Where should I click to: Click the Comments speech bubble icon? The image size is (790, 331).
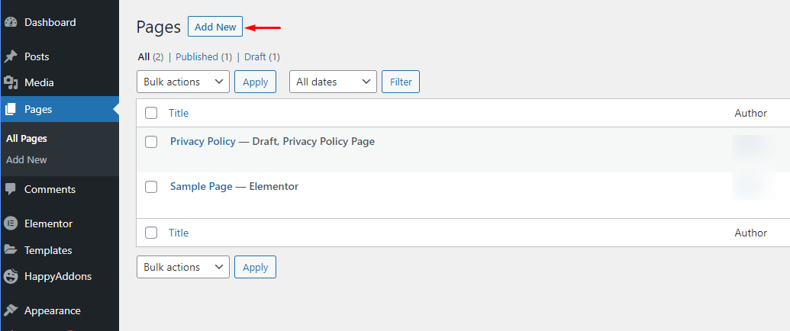pos(11,189)
